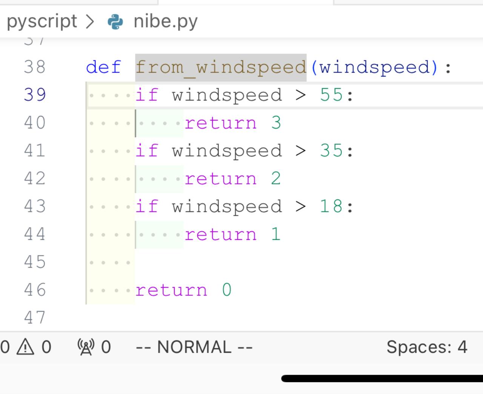Image resolution: width=483 pixels, height=394 pixels.
Task: Click the number 55 on line 39
Action: click(x=331, y=95)
